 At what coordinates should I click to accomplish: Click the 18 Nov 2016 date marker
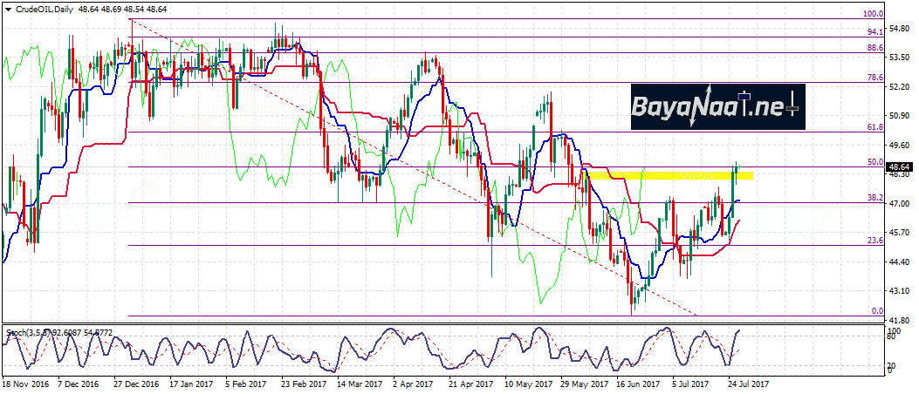[24, 383]
